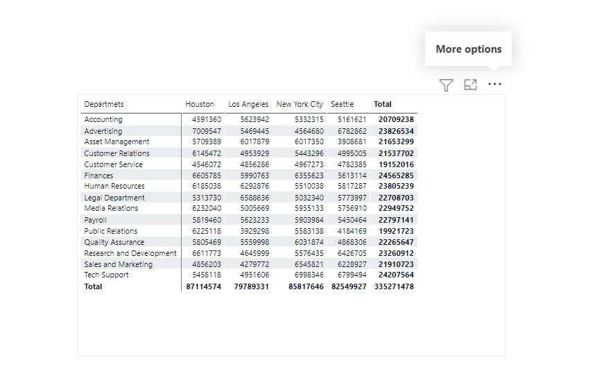Click Advertising Seattle value 6782862
The image size is (604, 378).
click(352, 131)
